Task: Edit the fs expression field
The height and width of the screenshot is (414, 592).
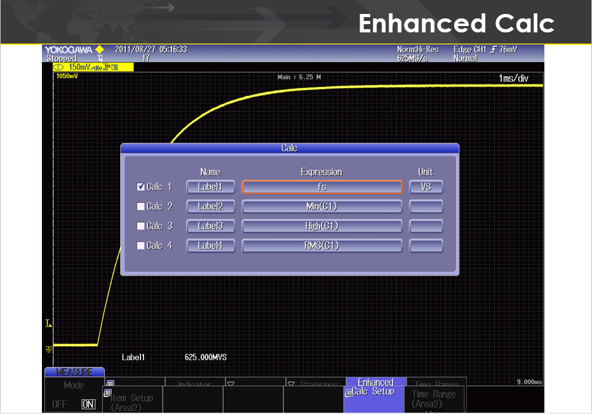Action: (x=322, y=187)
